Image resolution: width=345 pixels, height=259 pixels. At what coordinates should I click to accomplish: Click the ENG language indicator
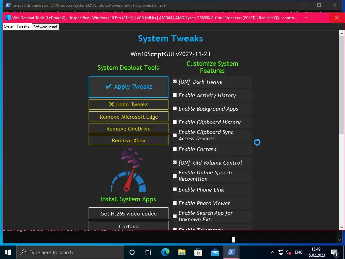(x=299, y=252)
